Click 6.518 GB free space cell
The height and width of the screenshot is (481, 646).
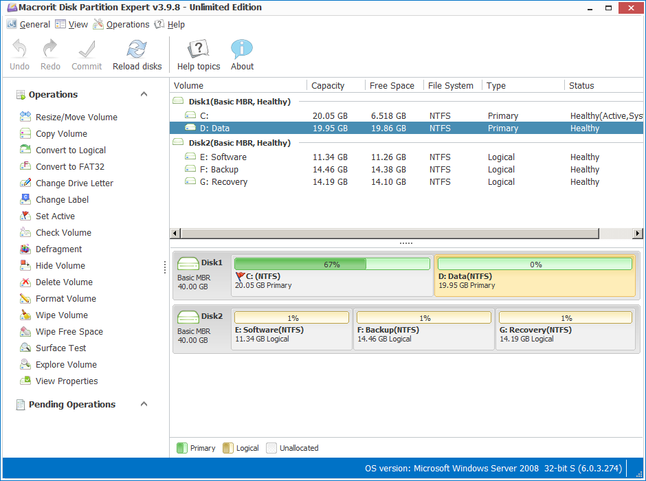pos(388,115)
